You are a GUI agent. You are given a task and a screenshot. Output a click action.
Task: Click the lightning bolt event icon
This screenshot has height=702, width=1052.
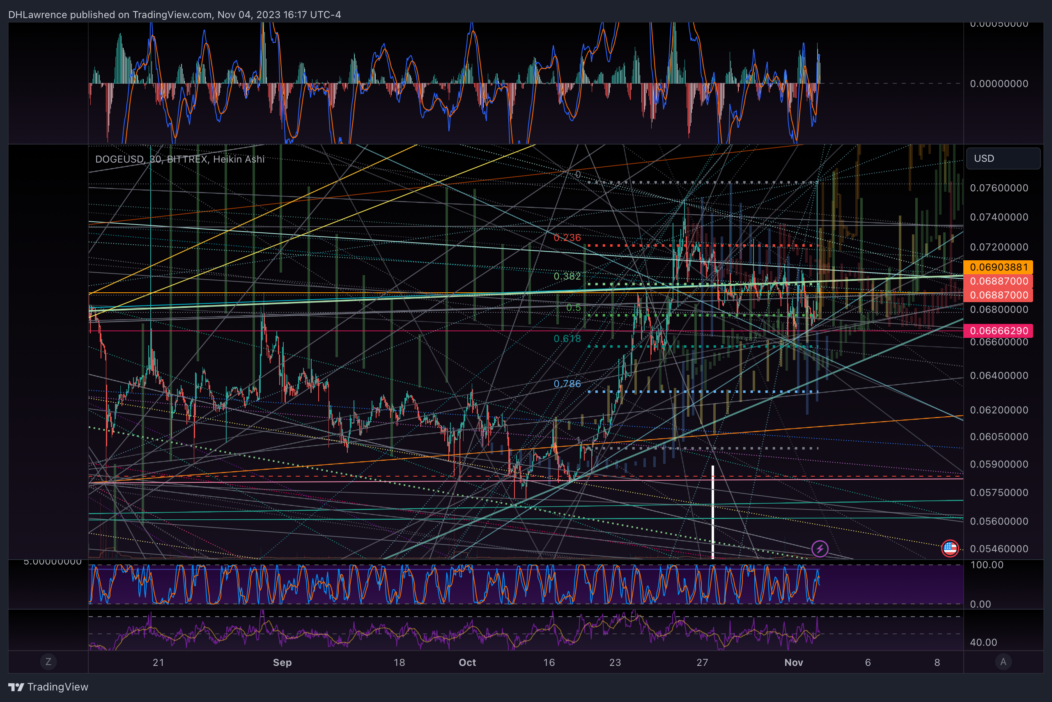point(820,548)
